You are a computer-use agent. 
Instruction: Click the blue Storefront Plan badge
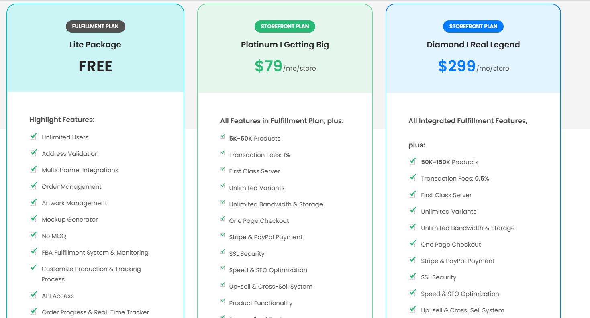473,26
